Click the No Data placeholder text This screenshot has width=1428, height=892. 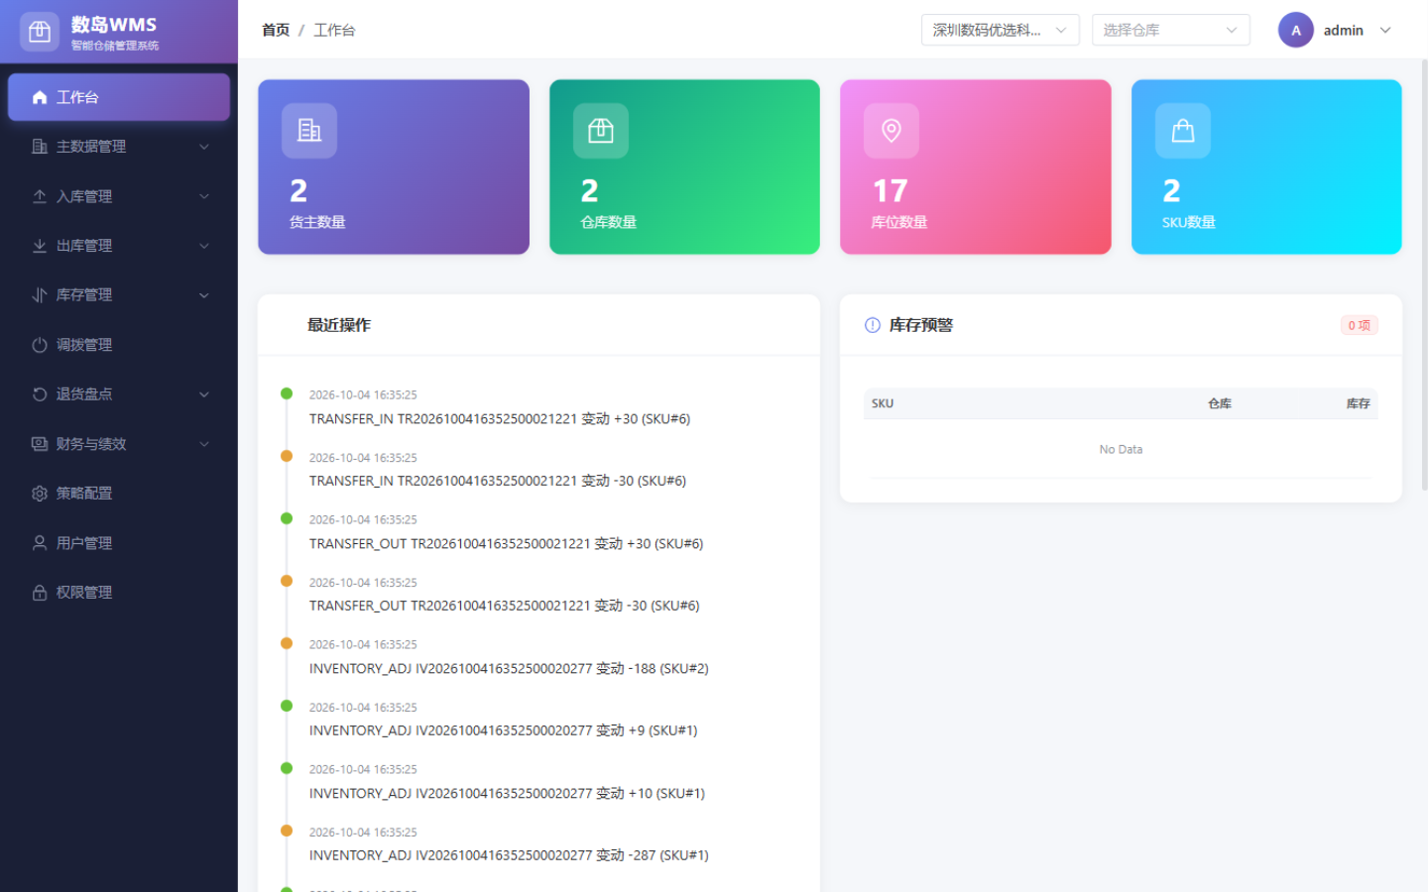(1121, 449)
